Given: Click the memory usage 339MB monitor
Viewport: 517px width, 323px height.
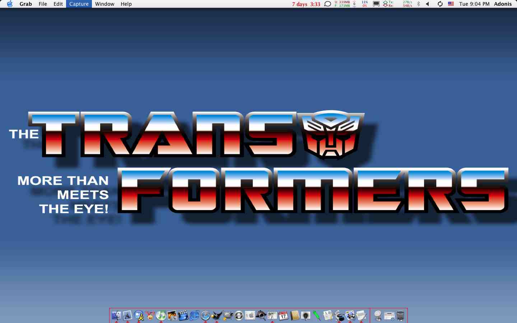Looking at the screenshot, I should coord(342,4).
